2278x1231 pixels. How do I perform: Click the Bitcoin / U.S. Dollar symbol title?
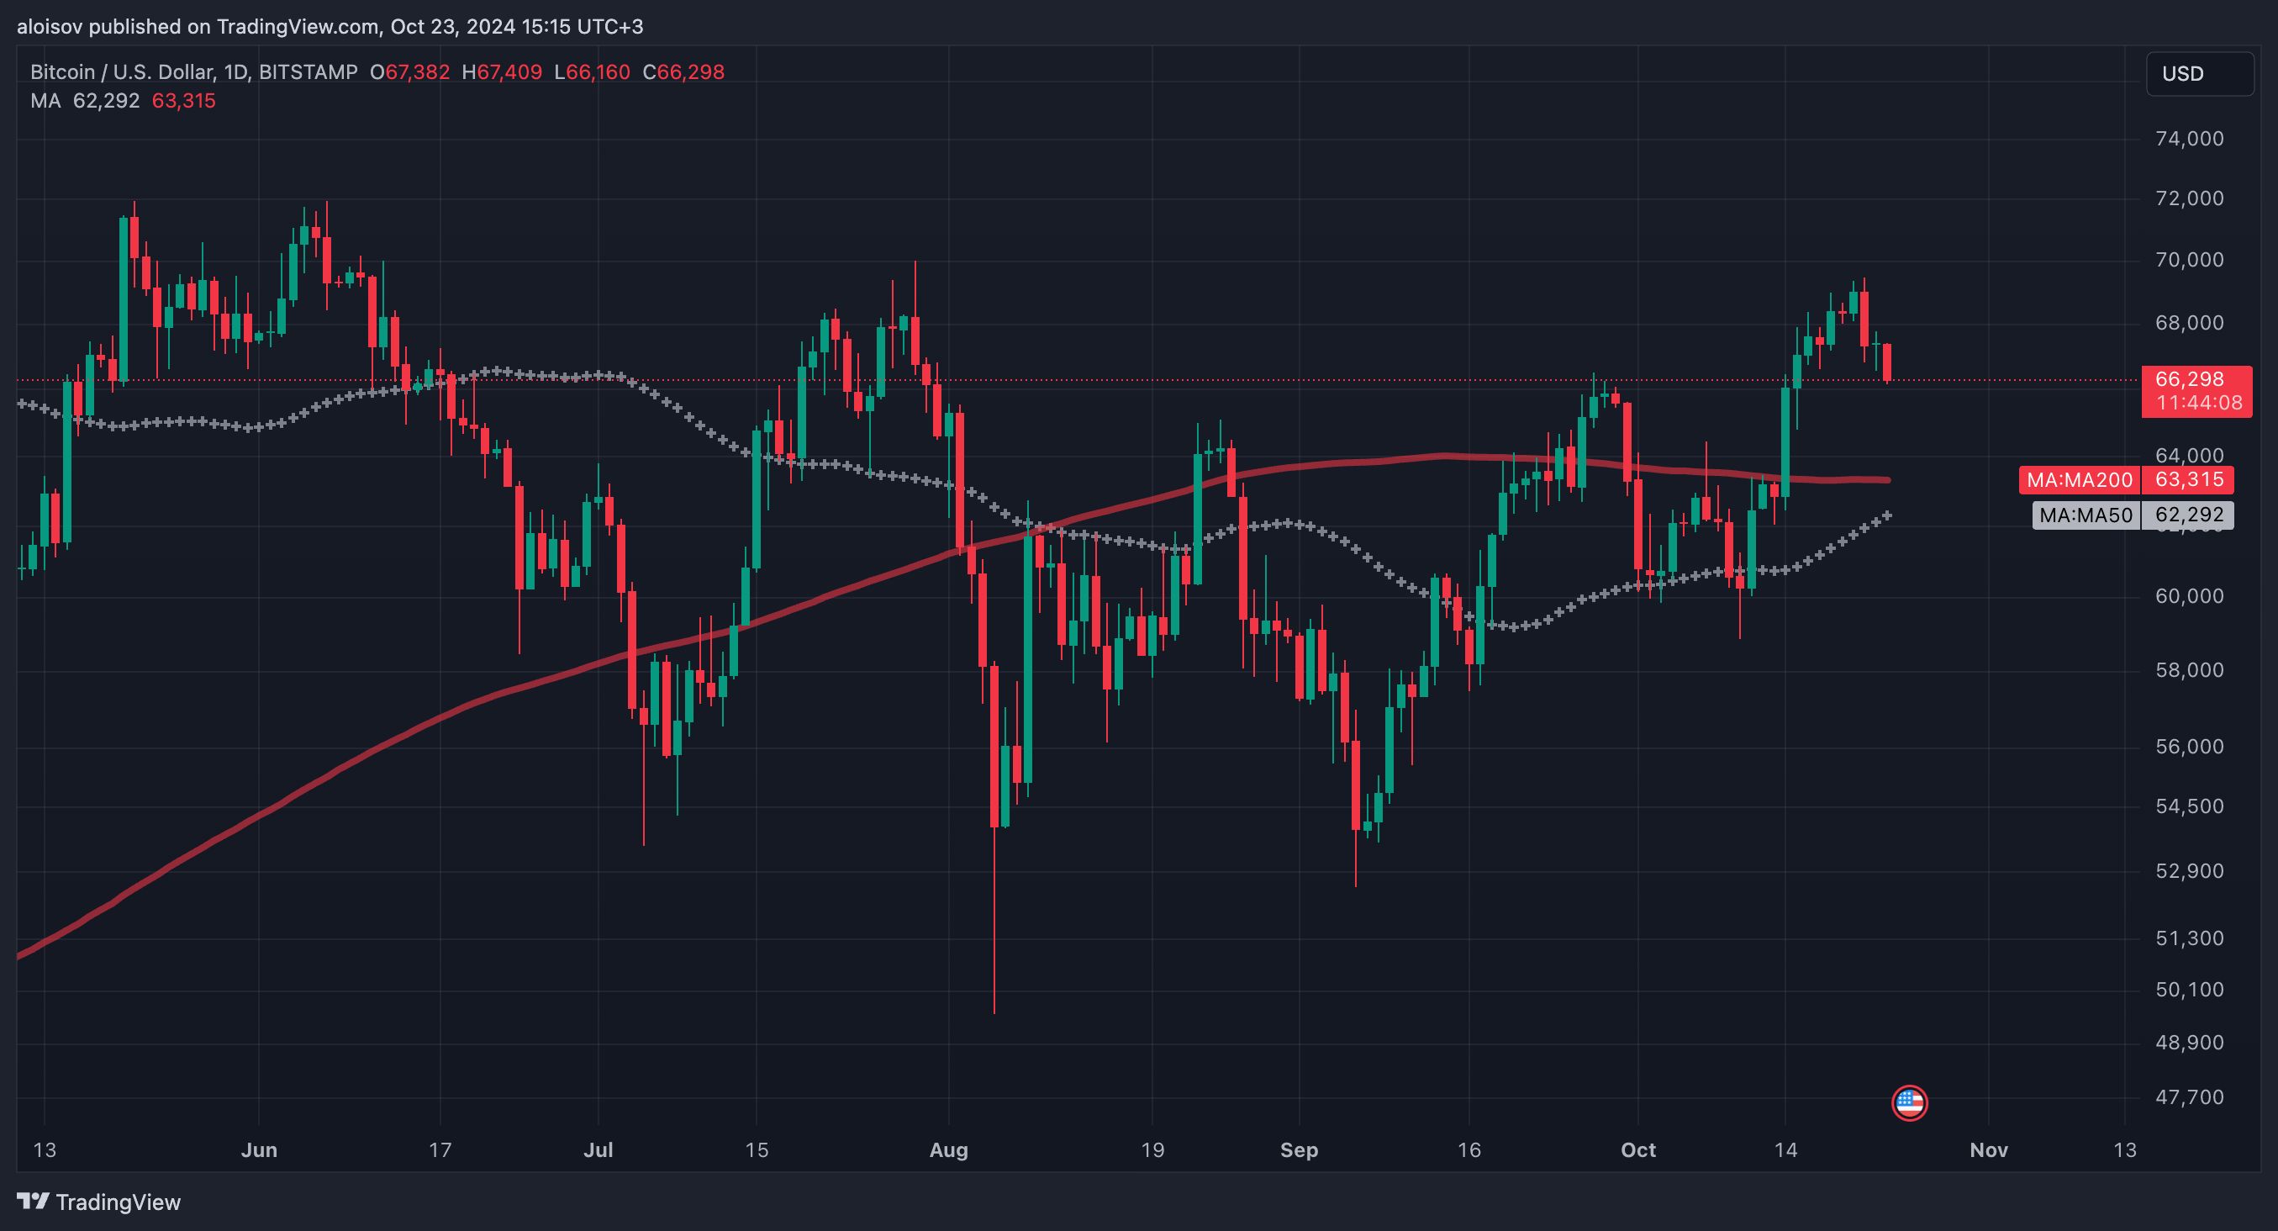tap(121, 72)
